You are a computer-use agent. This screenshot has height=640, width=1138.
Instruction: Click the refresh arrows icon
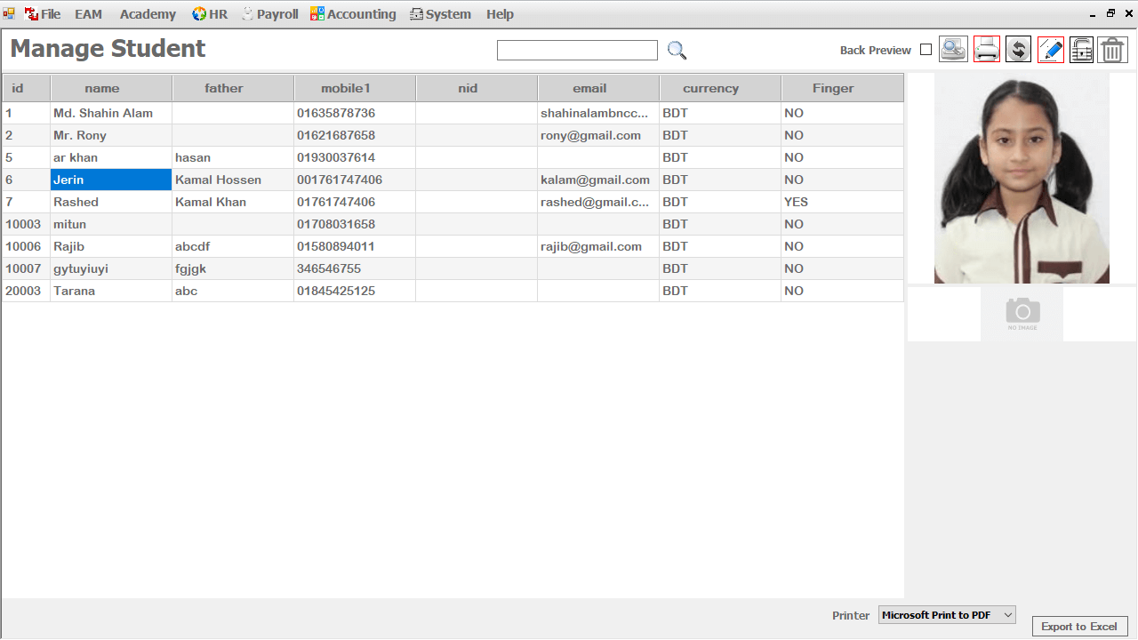pyautogui.click(x=1019, y=50)
